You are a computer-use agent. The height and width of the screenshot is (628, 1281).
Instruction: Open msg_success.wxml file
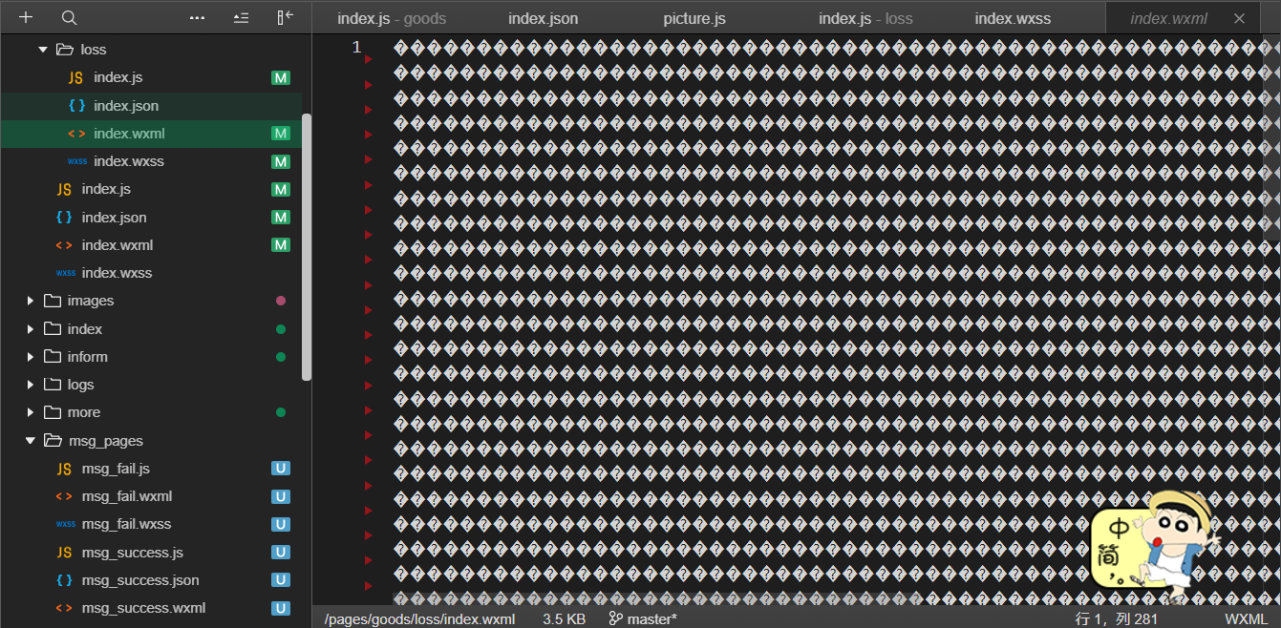tap(143, 608)
